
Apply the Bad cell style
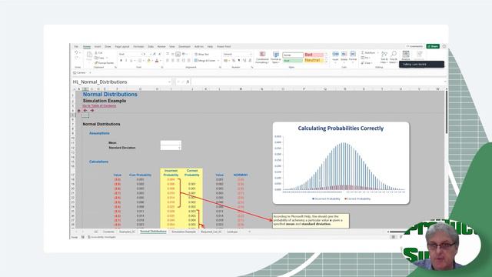(314, 55)
